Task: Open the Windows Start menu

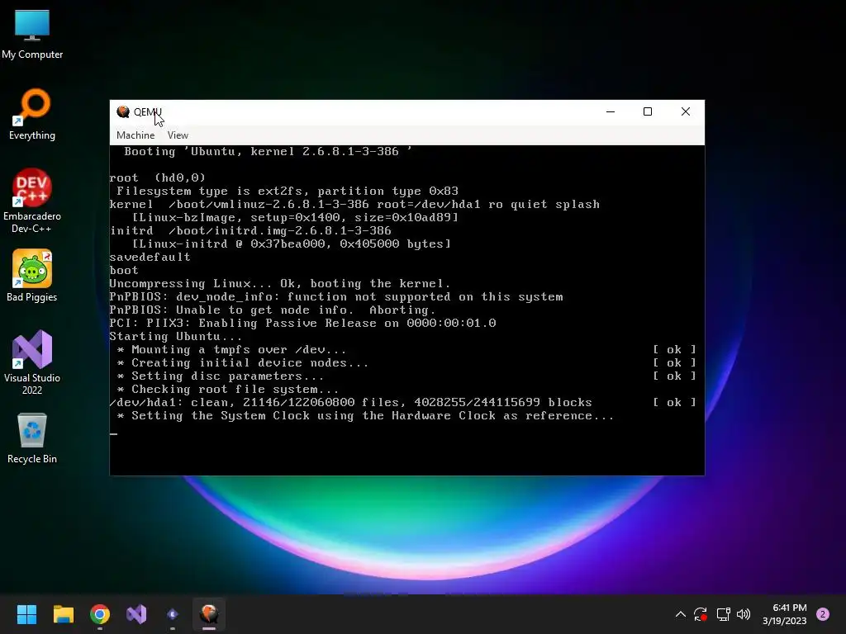Action: point(26,614)
